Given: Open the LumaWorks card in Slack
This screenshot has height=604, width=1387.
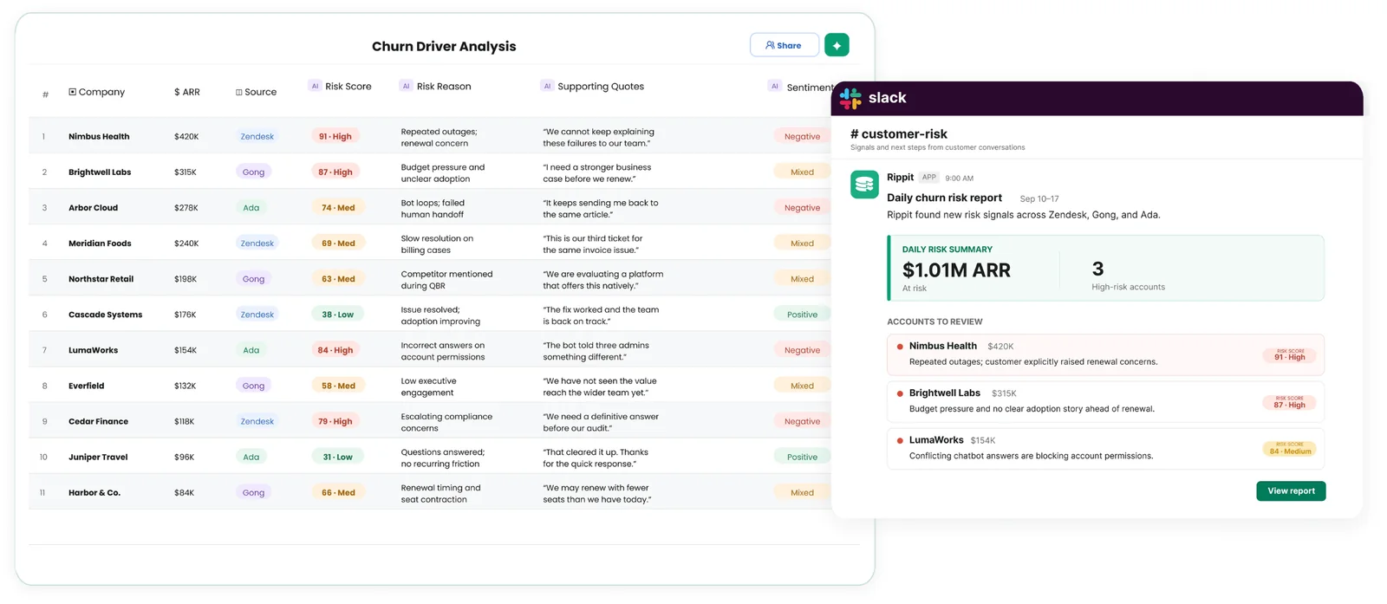Looking at the screenshot, I should (x=1105, y=448).
